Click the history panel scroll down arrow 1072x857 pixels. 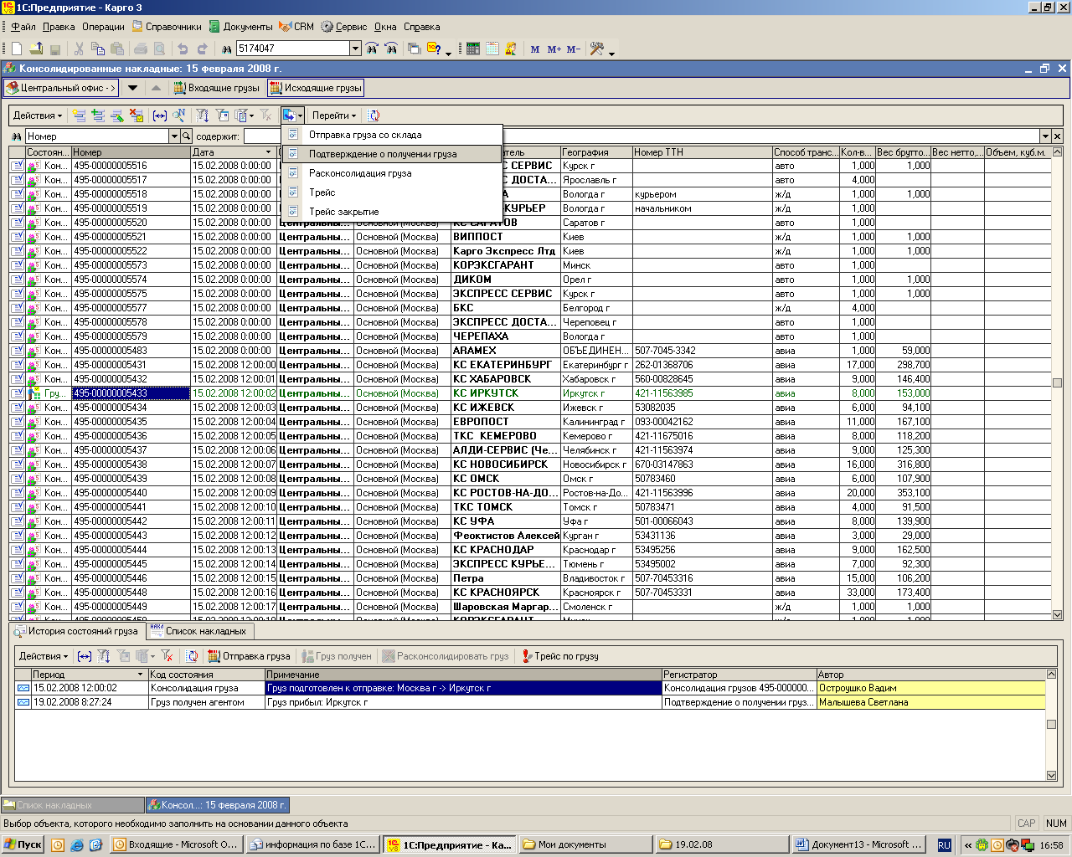(1052, 775)
